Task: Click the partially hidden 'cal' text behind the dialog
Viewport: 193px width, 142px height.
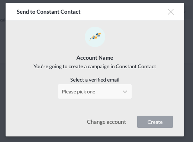Action: pos(3,20)
